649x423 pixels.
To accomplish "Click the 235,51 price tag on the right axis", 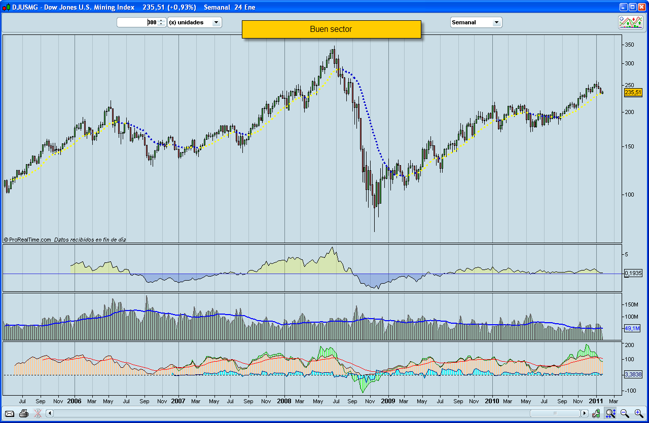I will 633,93.
